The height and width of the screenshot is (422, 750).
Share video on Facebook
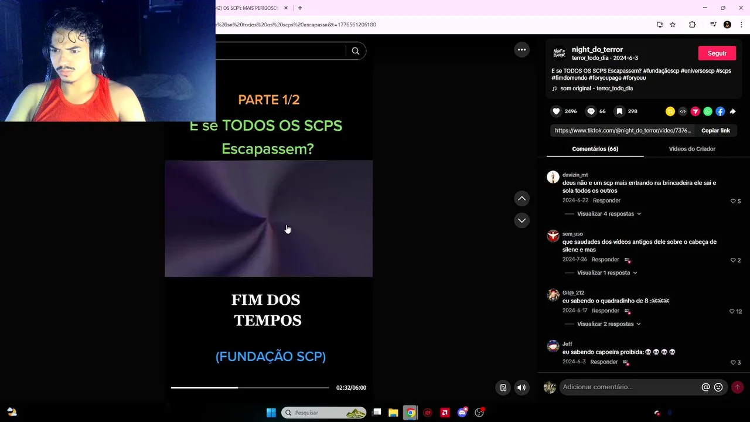[x=720, y=111]
